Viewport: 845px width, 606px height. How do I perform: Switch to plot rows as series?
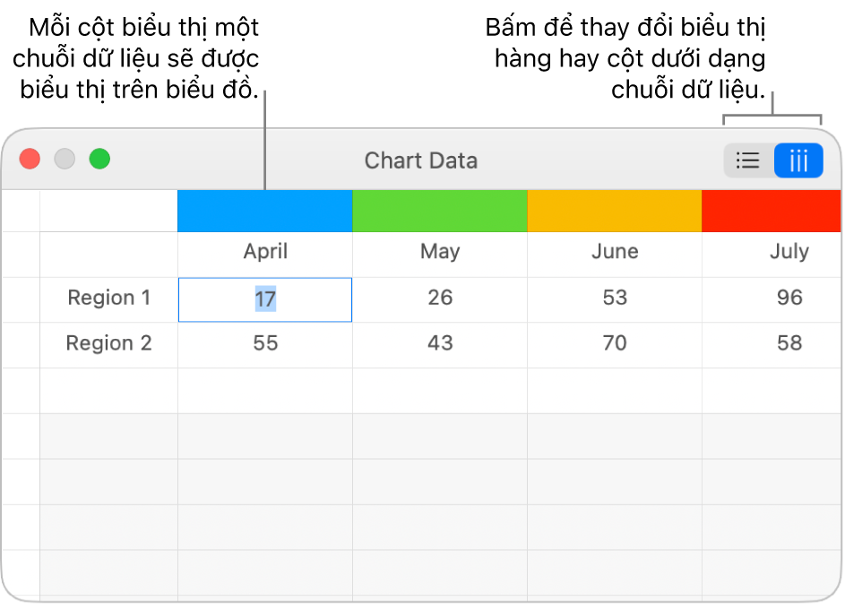748,161
